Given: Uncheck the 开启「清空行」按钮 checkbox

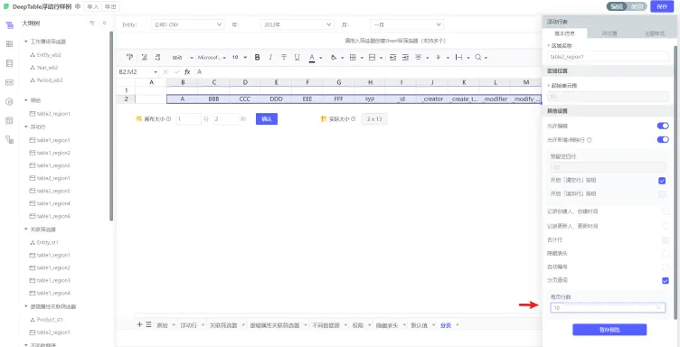Looking at the screenshot, I should [662, 180].
